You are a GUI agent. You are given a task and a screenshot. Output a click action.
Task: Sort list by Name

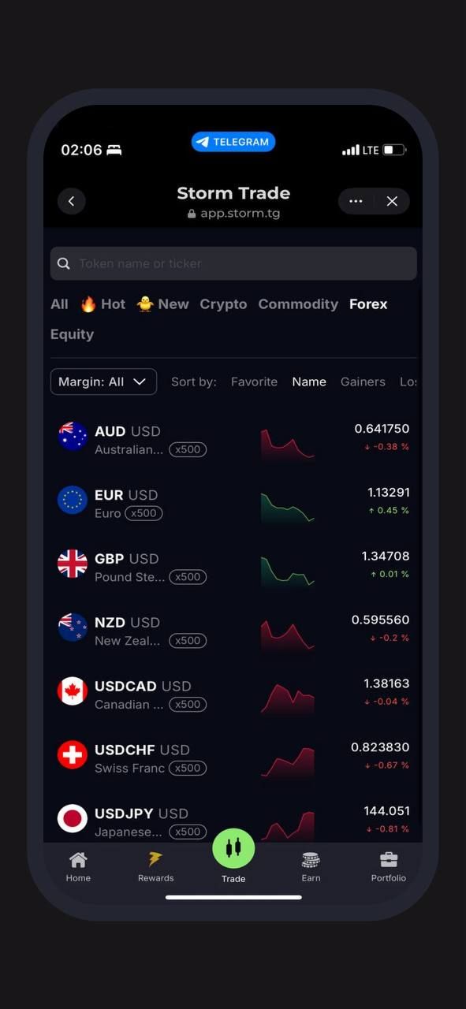pyautogui.click(x=309, y=382)
